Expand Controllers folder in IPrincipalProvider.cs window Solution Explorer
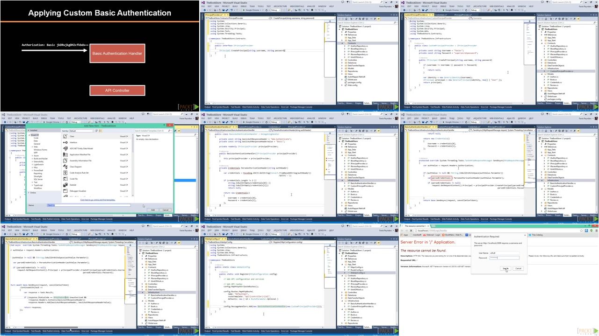The height and width of the screenshot is (336, 599). click(342, 60)
